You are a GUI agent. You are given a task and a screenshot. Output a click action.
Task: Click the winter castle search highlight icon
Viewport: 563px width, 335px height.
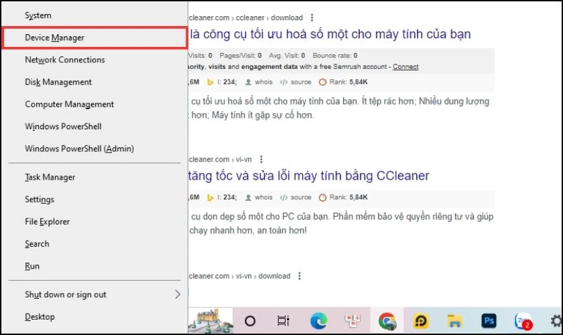(x=210, y=321)
